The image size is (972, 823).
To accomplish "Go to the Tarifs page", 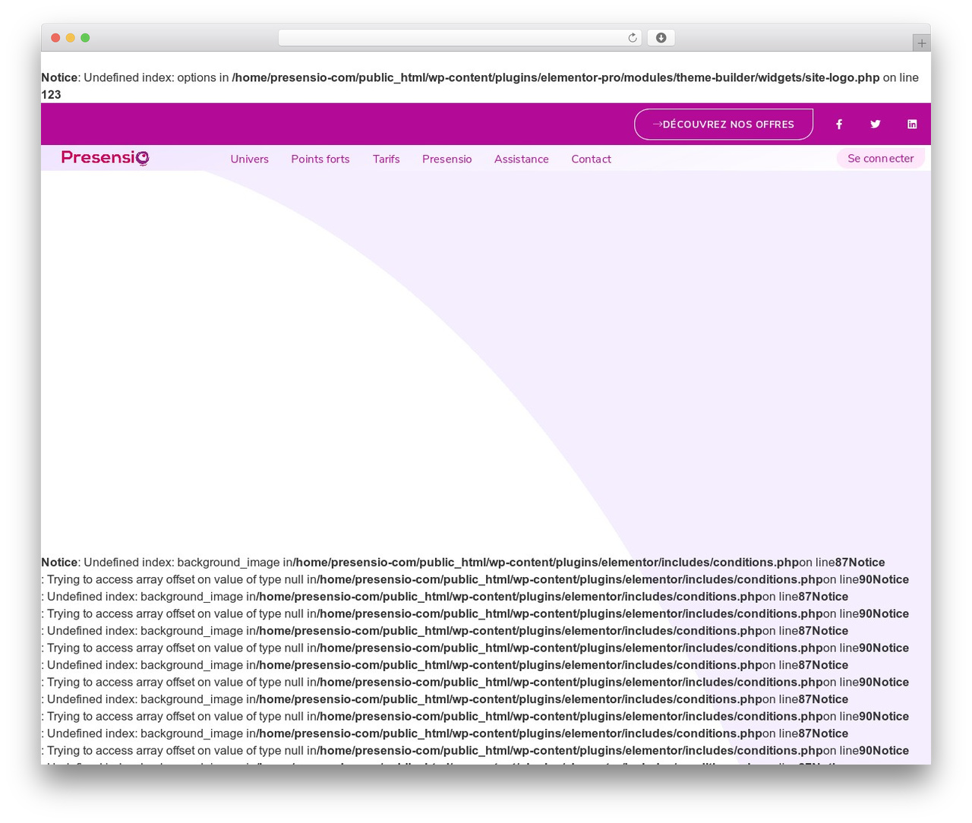I will (x=386, y=159).
